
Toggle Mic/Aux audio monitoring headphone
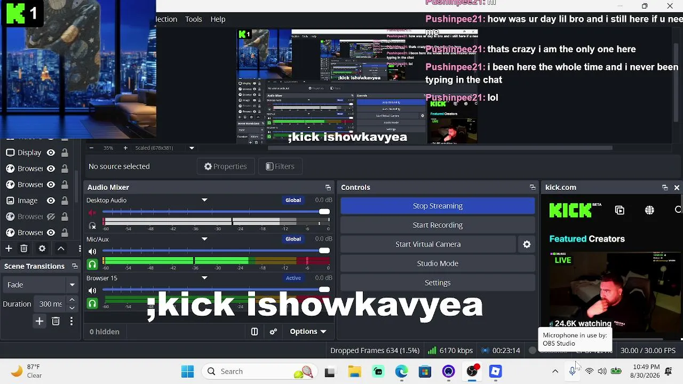point(92,264)
